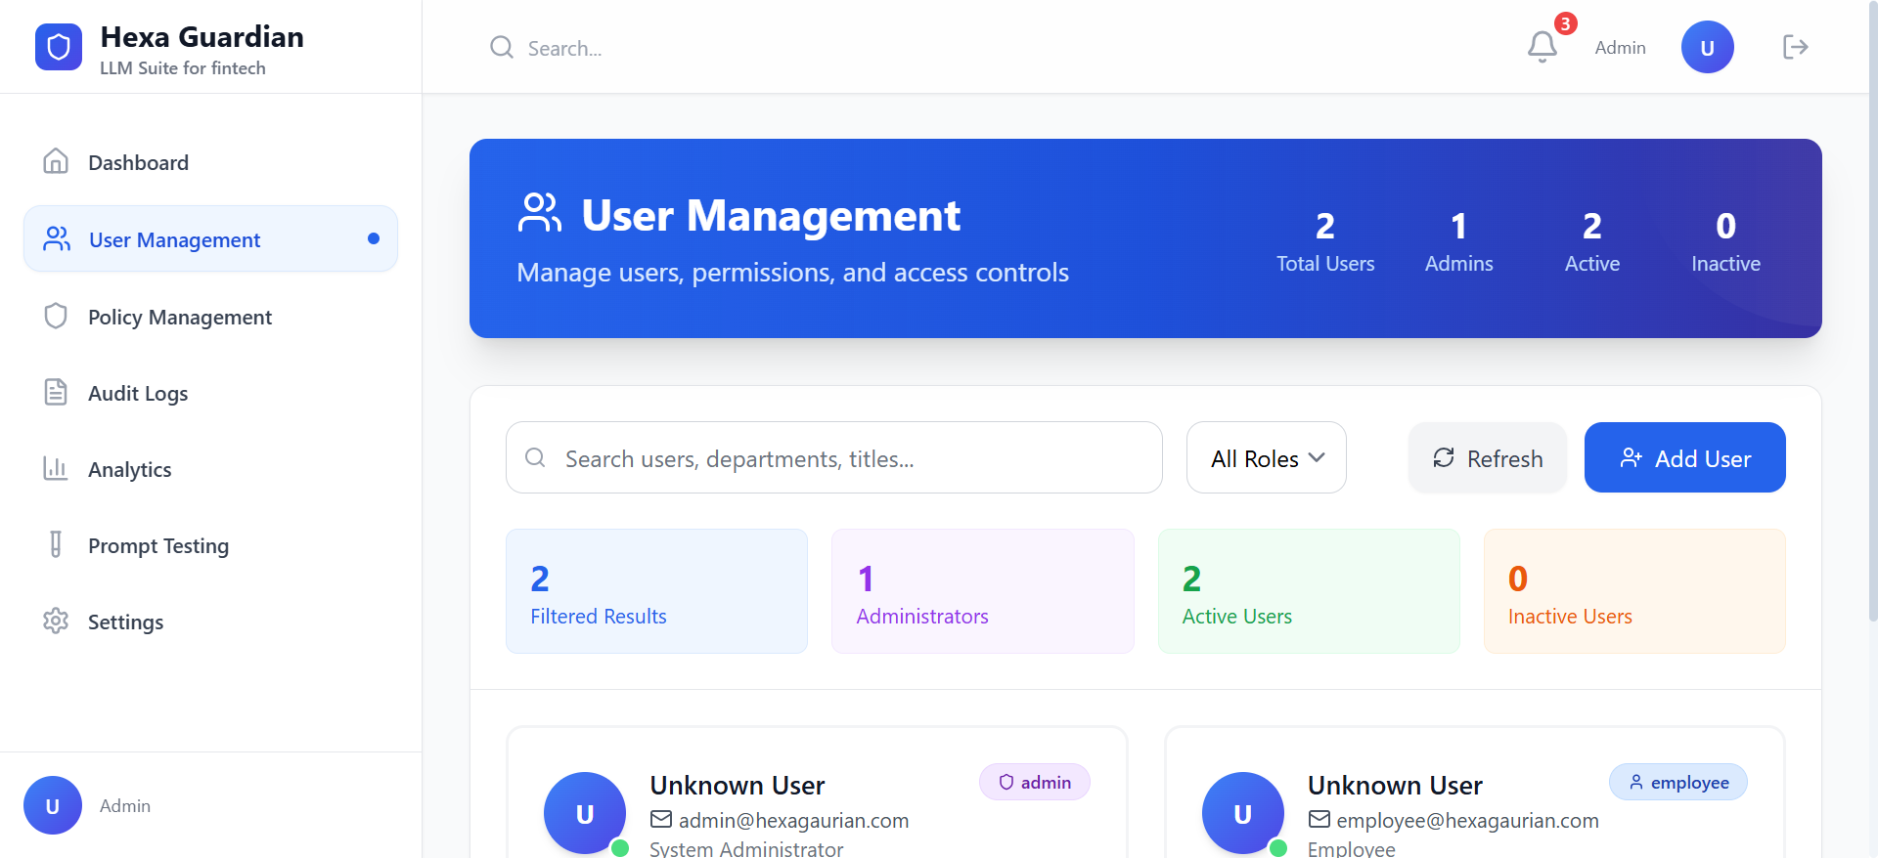The height and width of the screenshot is (858, 1878).
Task: Click the admin role badge
Action: click(x=1035, y=782)
